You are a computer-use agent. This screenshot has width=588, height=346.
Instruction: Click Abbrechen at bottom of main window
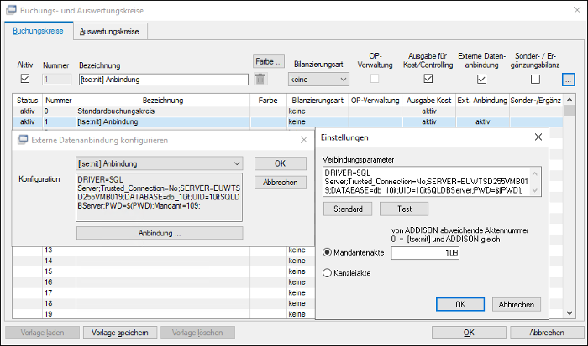click(x=547, y=333)
